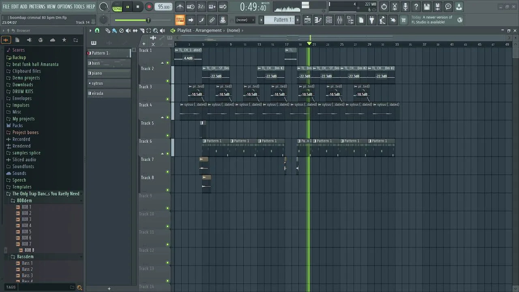
Task: Open the Channel rack view icon
Action: (329, 20)
